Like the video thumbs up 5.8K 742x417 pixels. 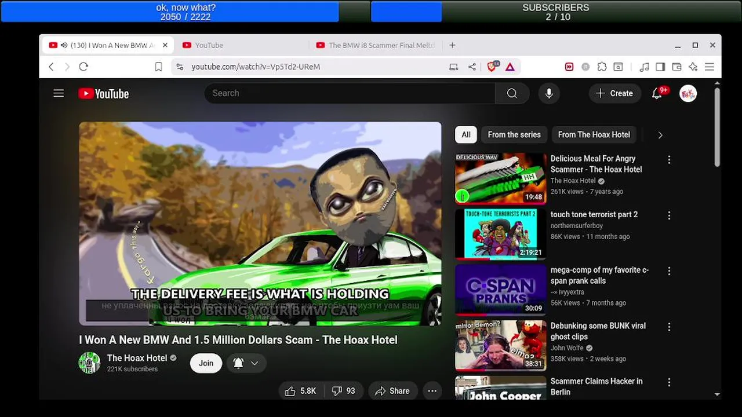coord(301,391)
